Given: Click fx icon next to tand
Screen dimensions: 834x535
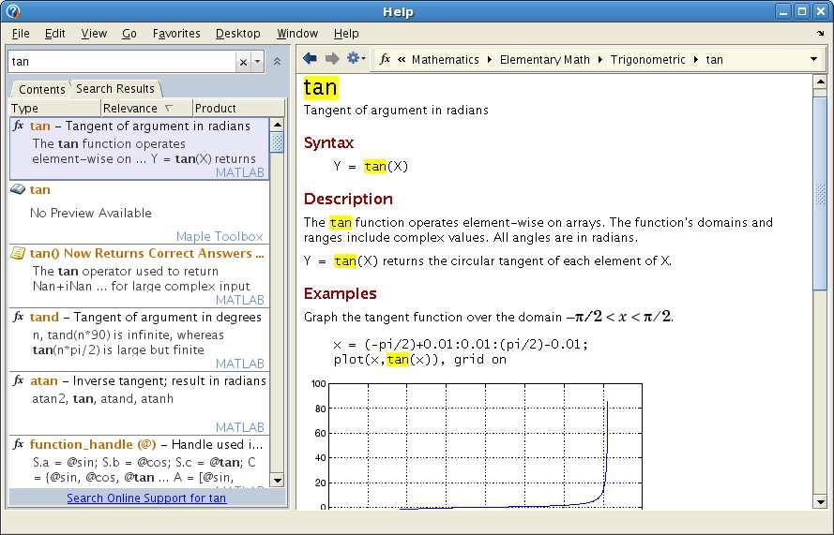Looking at the screenshot, I should tap(19, 318).
